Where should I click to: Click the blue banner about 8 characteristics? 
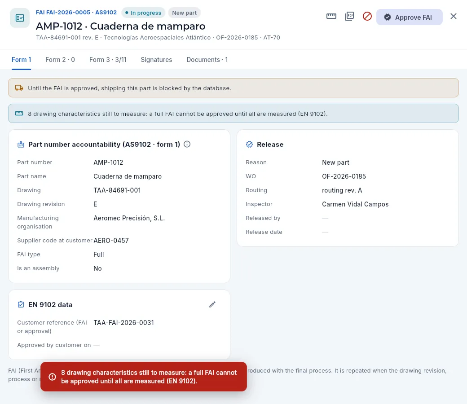(x=233, y=114)
